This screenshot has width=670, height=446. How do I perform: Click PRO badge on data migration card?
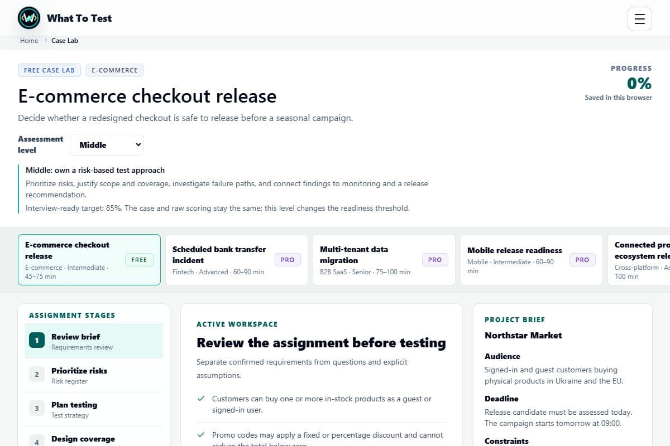tap(435, 260)
